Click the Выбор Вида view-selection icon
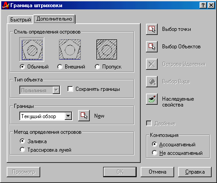The image size is (217, 183). tap(152, 81)
